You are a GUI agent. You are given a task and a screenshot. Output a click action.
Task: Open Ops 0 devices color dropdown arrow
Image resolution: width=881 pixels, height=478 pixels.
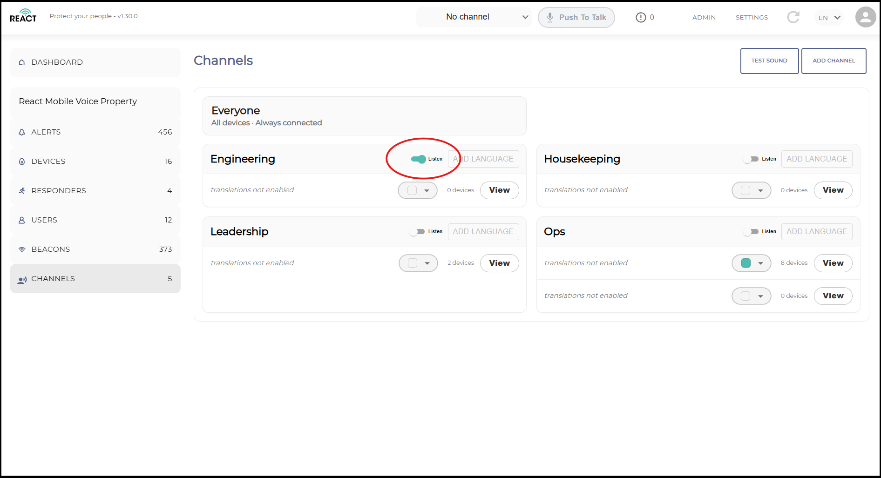pos(760,296)
